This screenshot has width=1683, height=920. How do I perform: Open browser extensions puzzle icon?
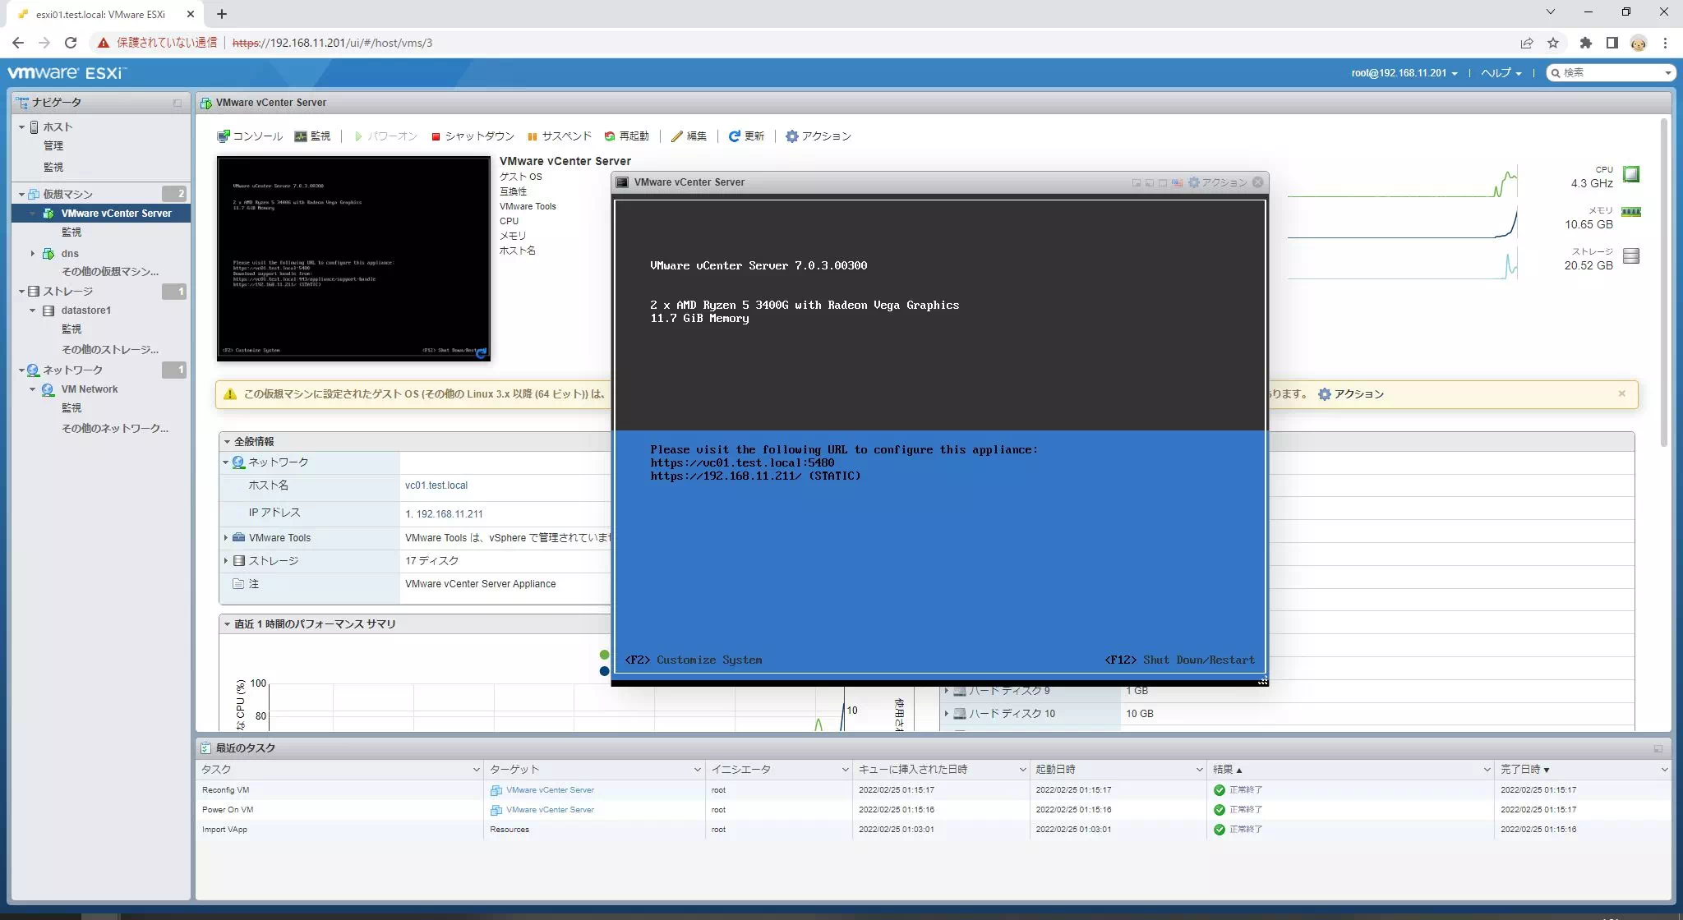[1586, 43]
